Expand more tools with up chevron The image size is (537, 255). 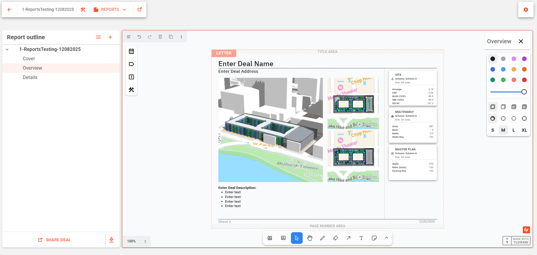pyautogui.click(x=387, y=238)
